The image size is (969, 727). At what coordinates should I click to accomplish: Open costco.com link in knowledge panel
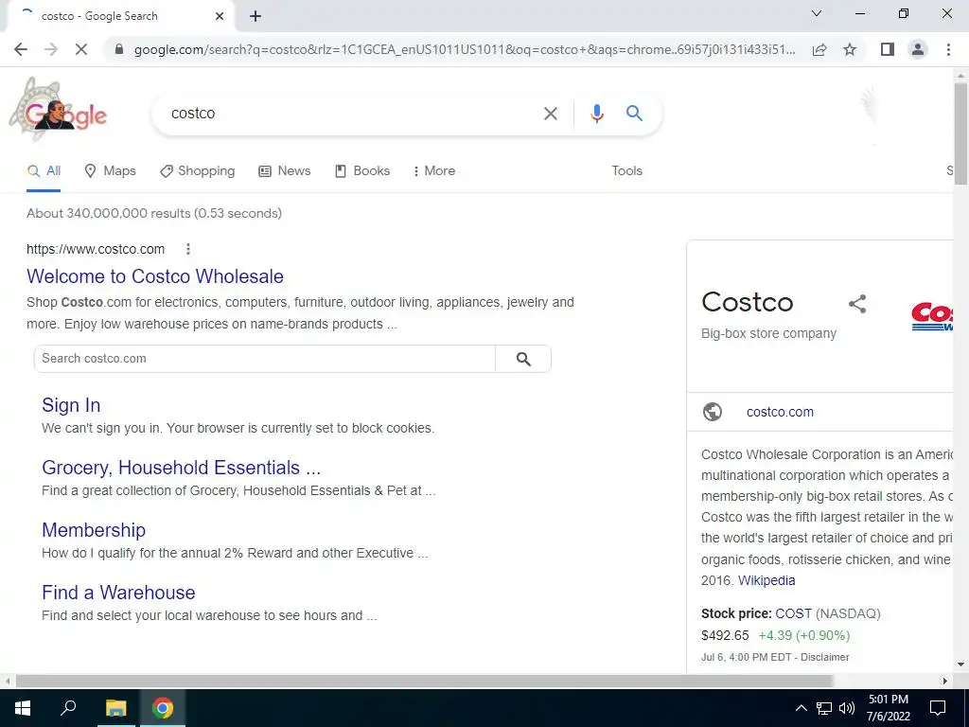780,413
